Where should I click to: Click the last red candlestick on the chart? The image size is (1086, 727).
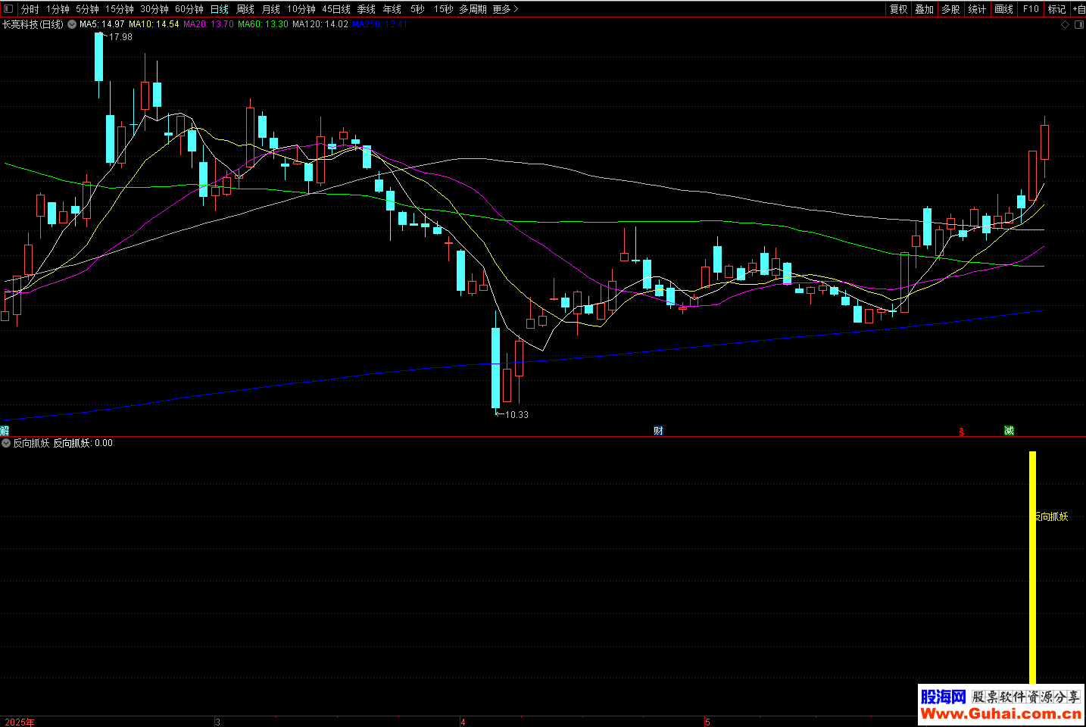click(x=1045, y=142)
